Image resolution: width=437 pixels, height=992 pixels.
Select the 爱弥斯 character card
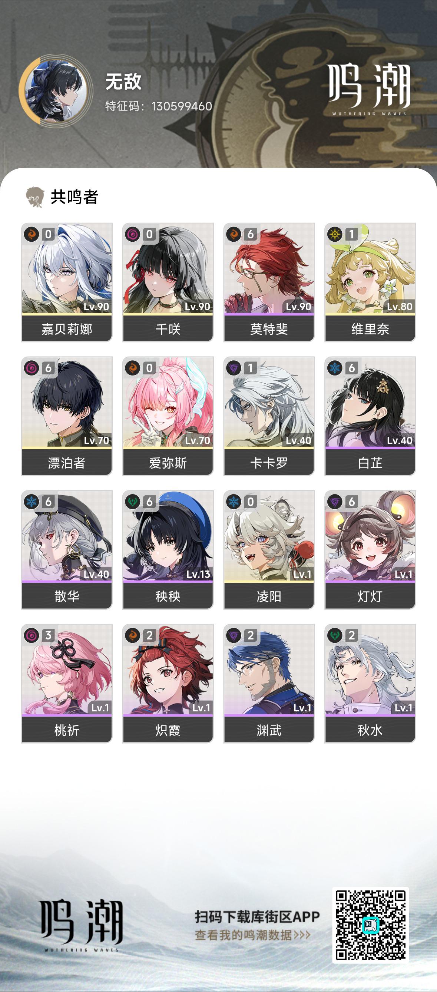click(x=168, y=416)
